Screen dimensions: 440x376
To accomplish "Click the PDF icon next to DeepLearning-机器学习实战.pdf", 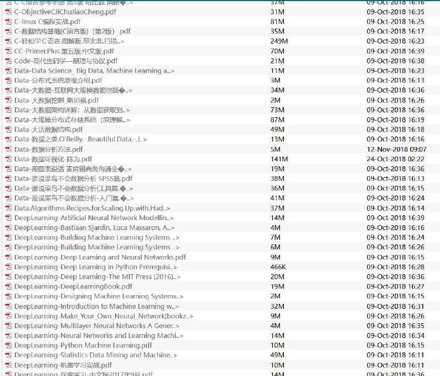I will pos(9,365).
